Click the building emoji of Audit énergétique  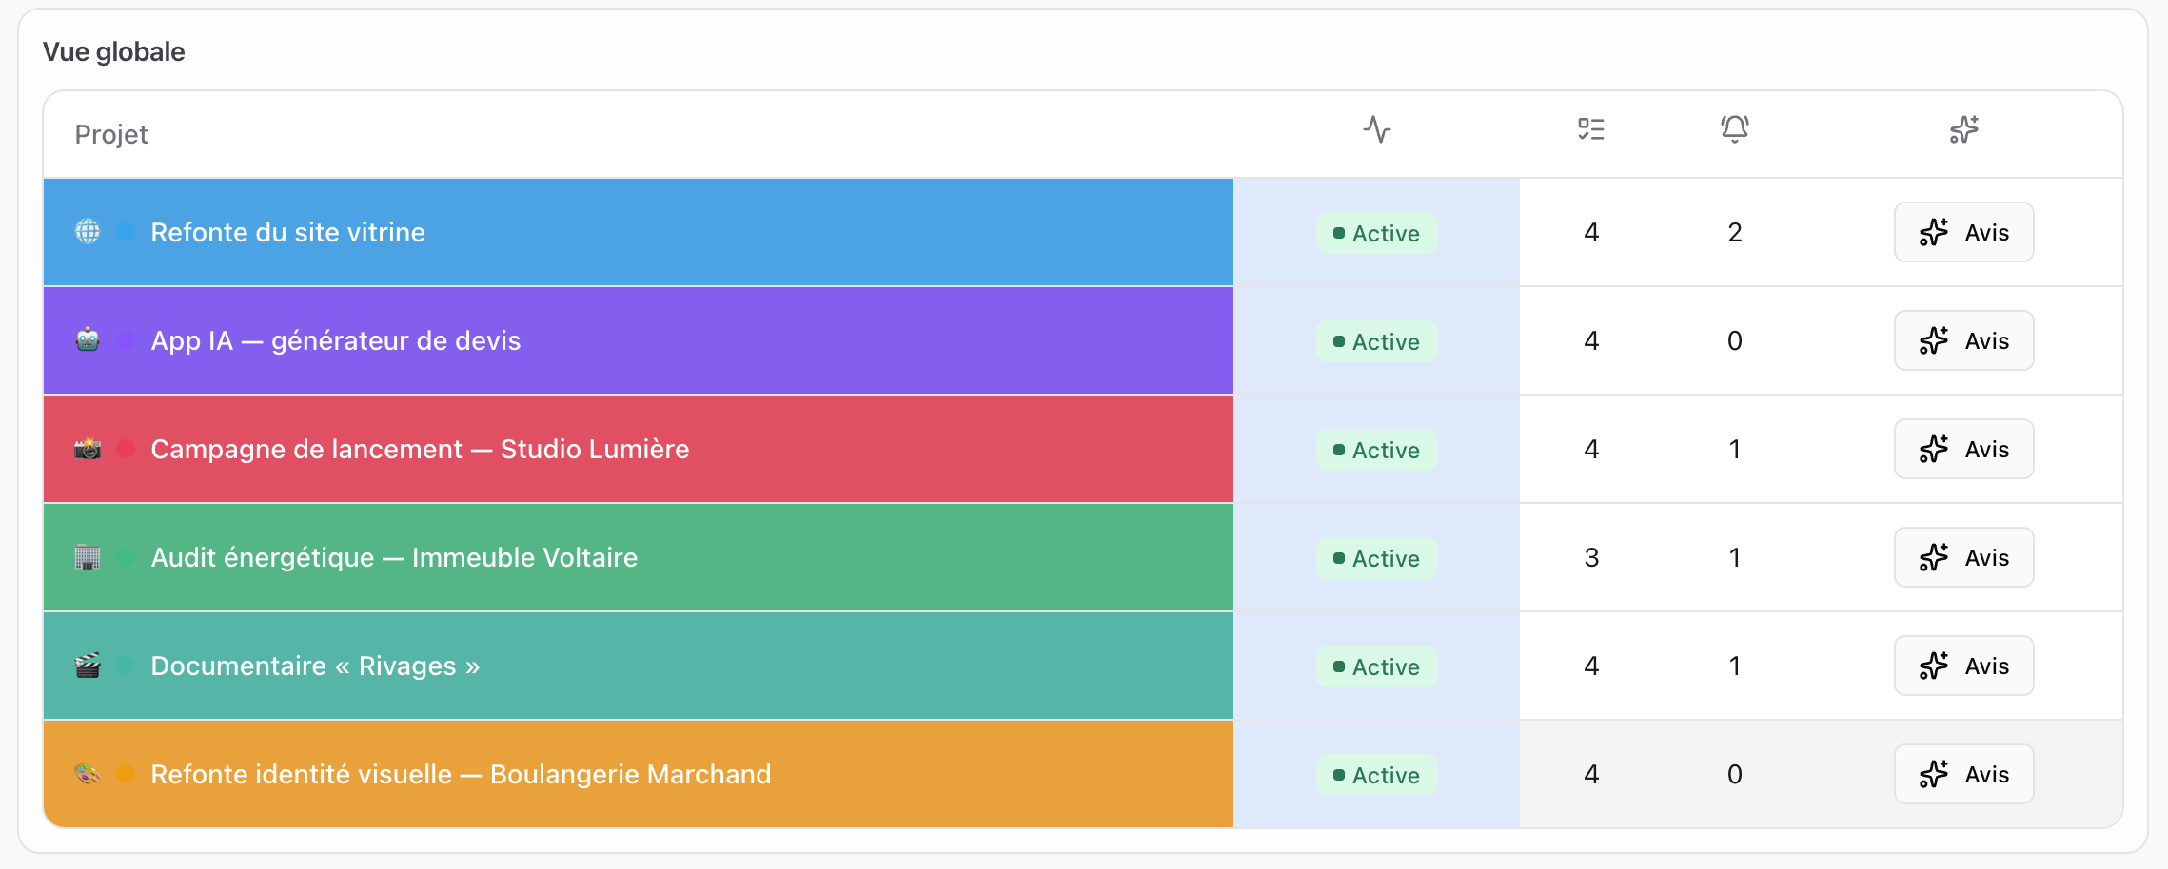tap(88, 557)
